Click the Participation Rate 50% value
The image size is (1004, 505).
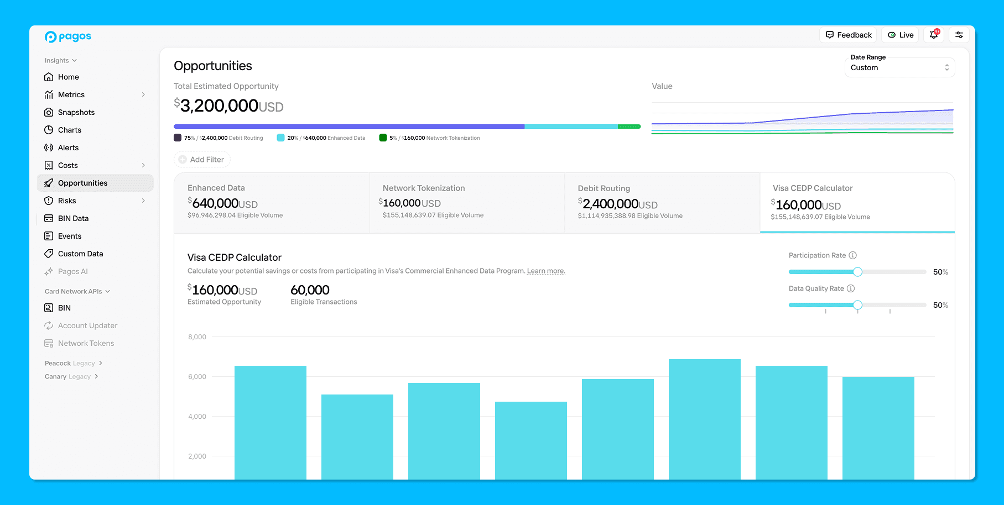940,272
